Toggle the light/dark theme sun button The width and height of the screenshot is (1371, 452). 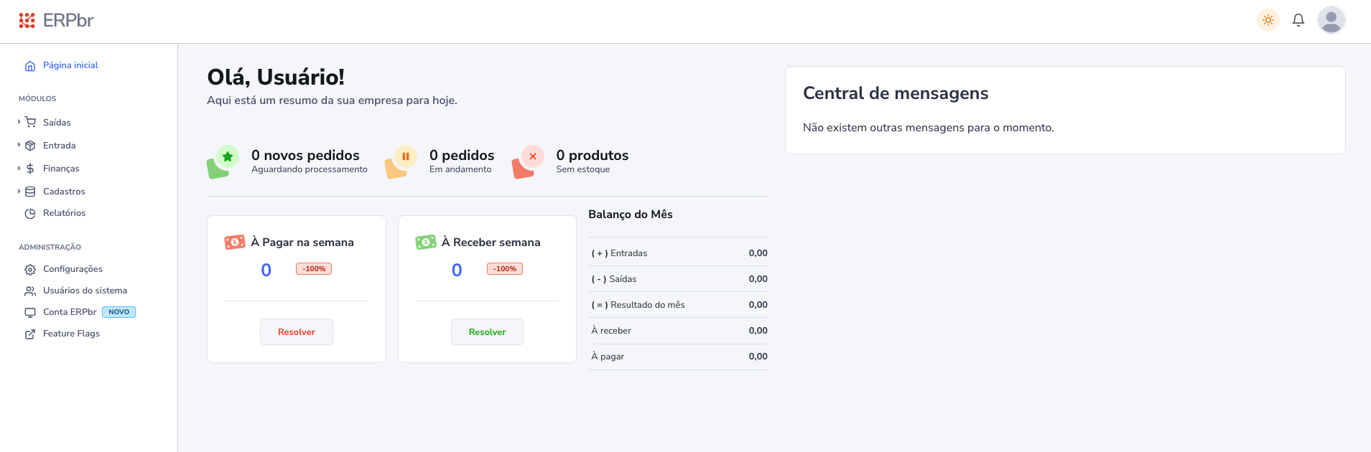tap(1268, 20)
